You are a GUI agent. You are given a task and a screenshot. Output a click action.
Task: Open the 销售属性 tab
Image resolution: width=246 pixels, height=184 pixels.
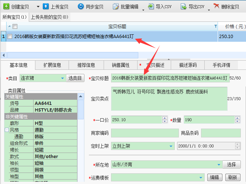(121, 65)
